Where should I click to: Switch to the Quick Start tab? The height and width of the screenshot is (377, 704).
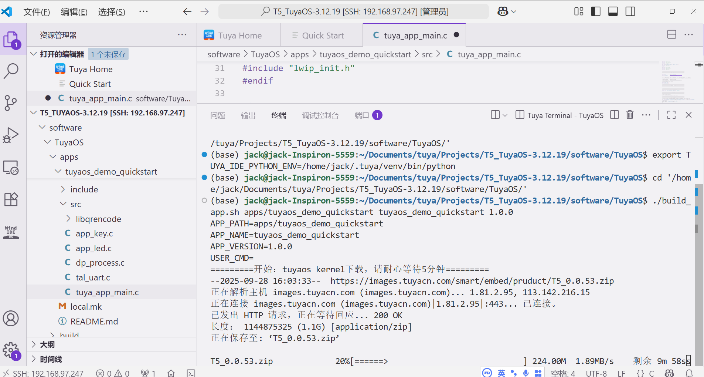[x=322, y=36]
